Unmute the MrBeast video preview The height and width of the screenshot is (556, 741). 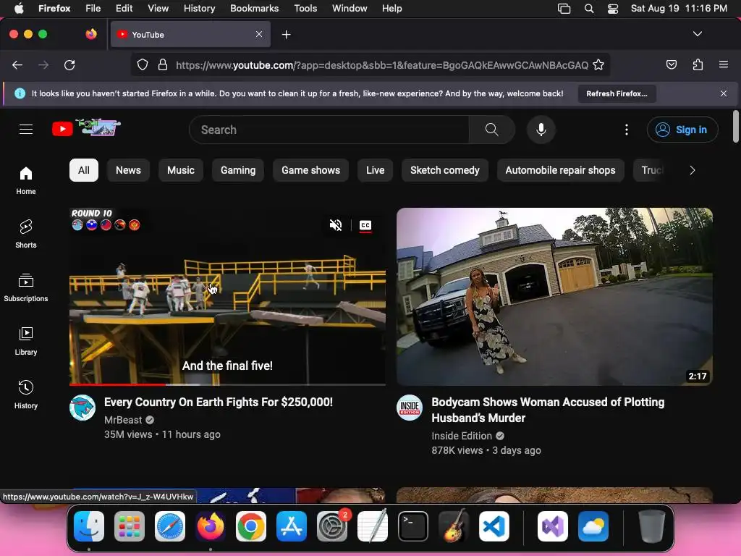[x=336, y=225]
